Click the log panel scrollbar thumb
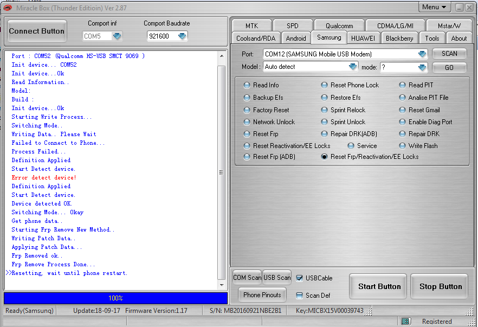The image size is (478, 327). point(222,172)
